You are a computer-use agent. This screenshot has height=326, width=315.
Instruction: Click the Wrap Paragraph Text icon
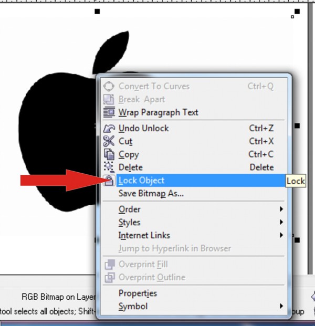109,112
